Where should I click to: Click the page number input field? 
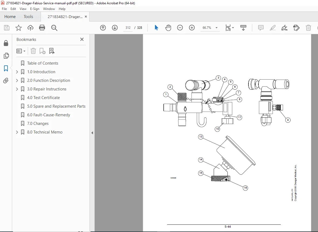point(128,28)
